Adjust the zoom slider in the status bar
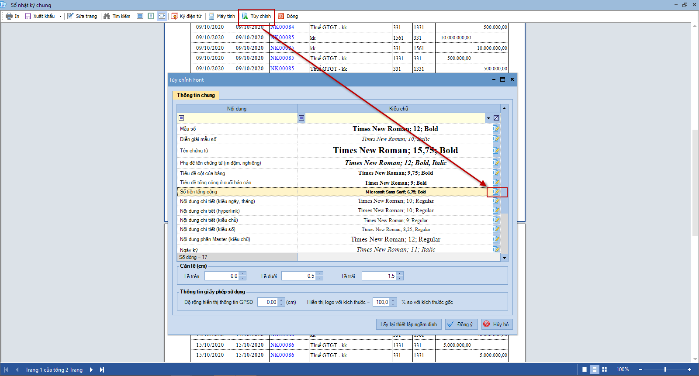Viewport: 699px width, 376px height. [x=665, y=369]
